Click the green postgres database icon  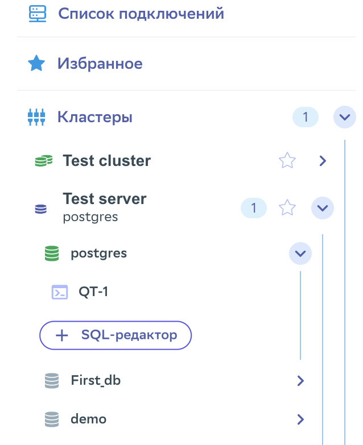pos(52,253)
